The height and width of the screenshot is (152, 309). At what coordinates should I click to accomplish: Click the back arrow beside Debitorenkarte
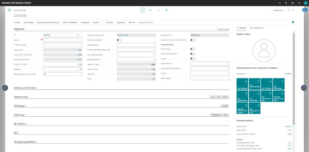click(x=9, y=10)
